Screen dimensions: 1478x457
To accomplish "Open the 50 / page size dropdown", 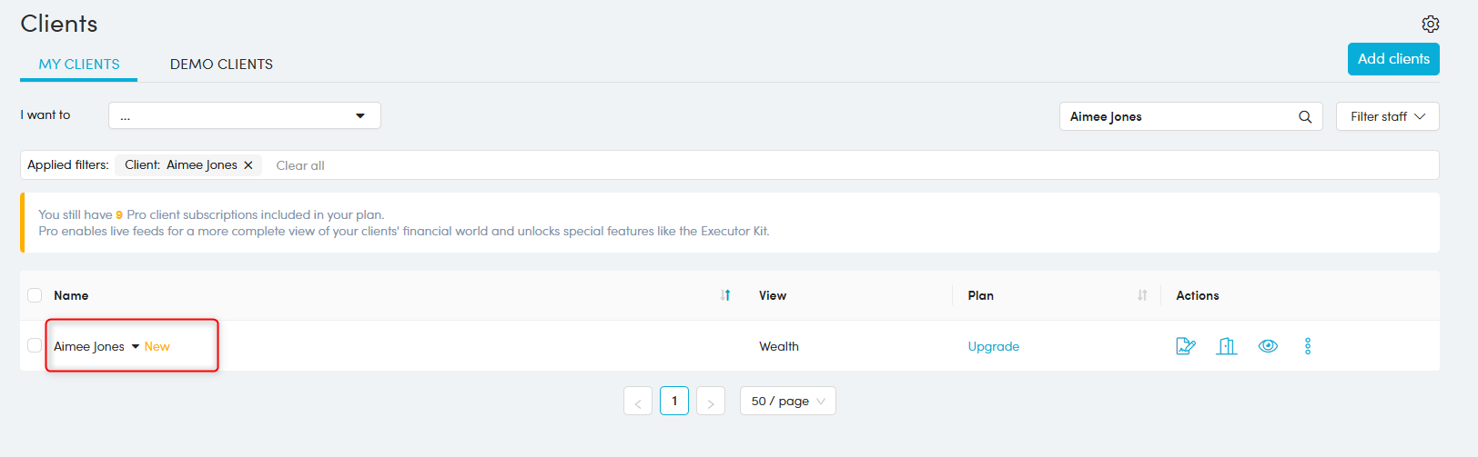I will point(788,401).
